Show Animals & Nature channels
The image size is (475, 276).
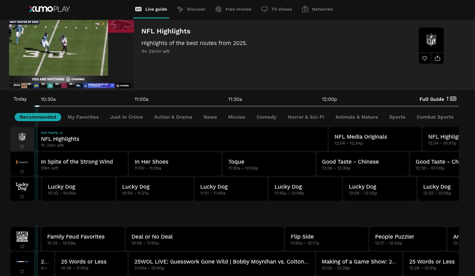(357, 117)
